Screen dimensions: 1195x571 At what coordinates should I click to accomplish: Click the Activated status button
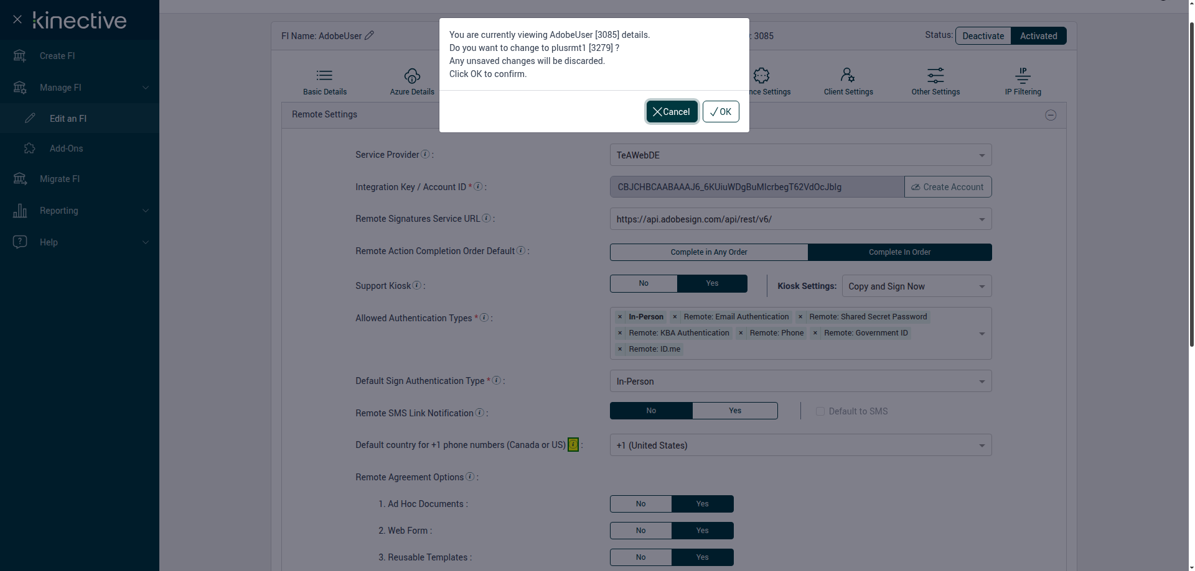point(1038,36)
